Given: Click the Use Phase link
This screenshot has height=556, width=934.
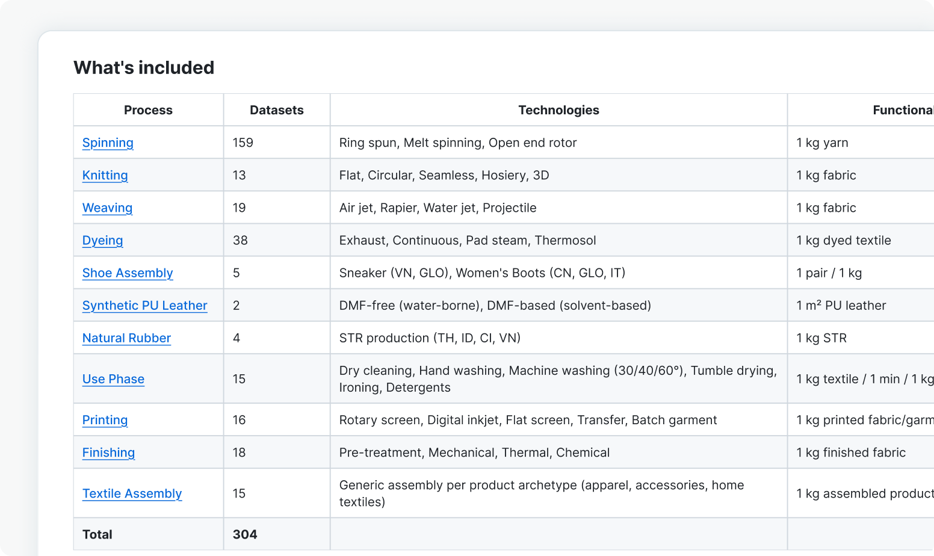Looking at the screenshot, I should tap(113, 378).
